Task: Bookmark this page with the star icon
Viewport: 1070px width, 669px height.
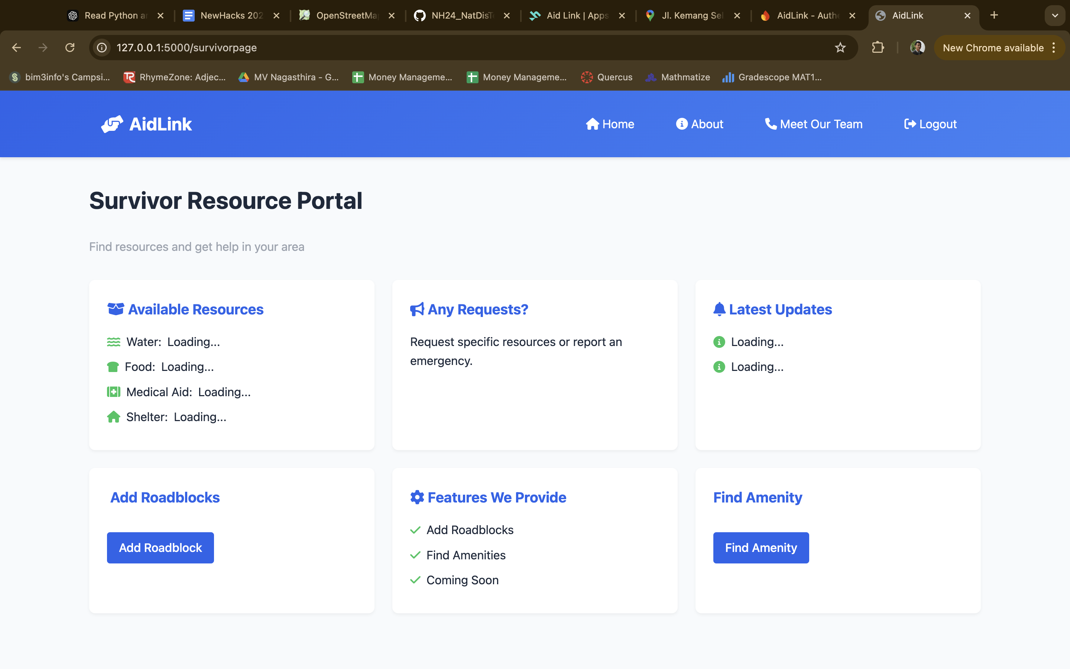Action: [x=840, y=48]
